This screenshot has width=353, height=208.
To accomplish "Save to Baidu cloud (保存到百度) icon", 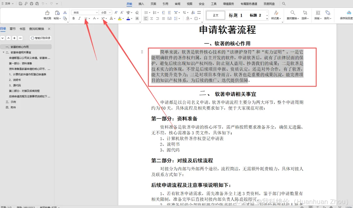I will click(x=349, y=13).
